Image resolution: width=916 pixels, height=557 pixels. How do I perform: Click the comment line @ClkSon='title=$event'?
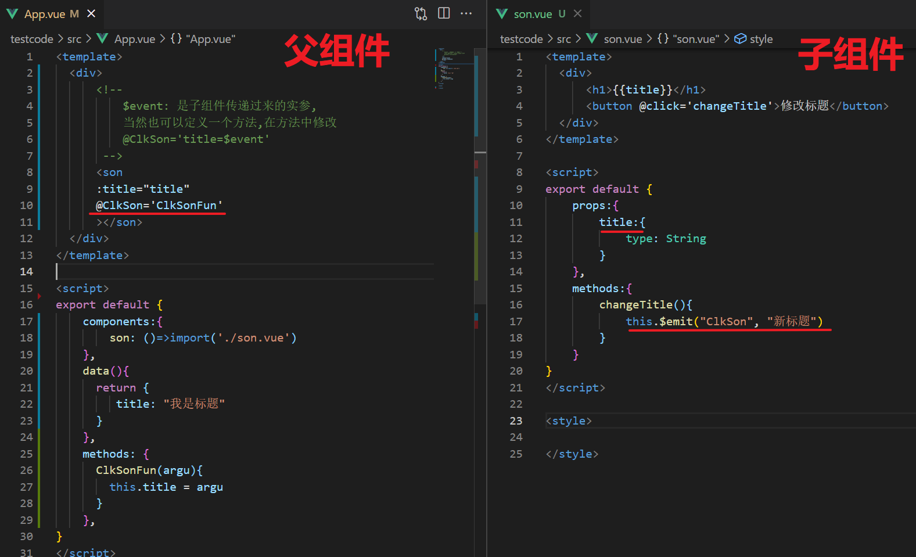[x=196, y=139]
